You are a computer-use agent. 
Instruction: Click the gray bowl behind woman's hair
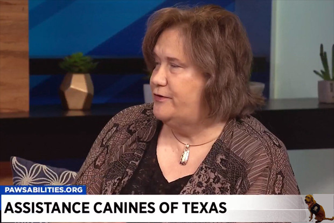coord(256,88)
